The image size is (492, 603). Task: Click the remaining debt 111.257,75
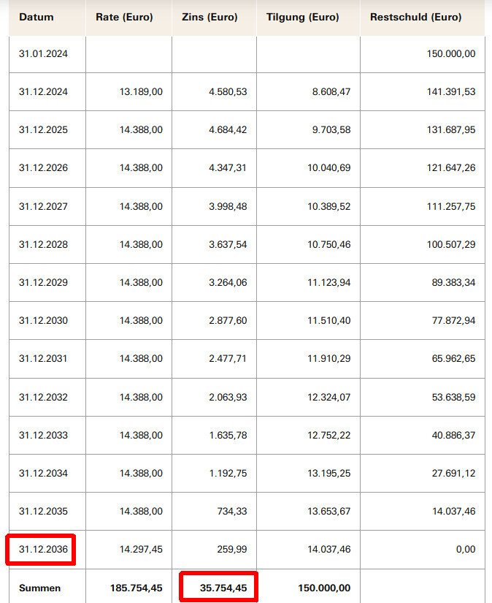click(449, 207)
